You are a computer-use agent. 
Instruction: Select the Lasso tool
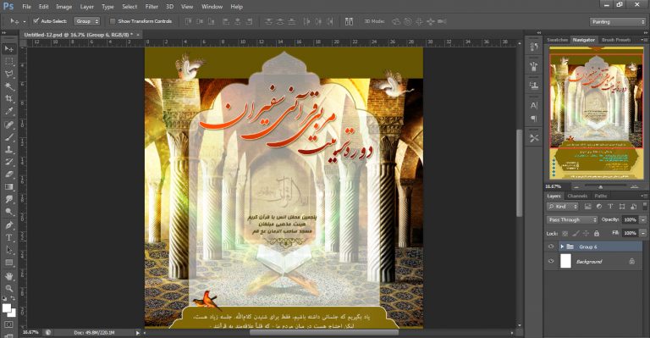pyautogui.click(x=8, y=74)
